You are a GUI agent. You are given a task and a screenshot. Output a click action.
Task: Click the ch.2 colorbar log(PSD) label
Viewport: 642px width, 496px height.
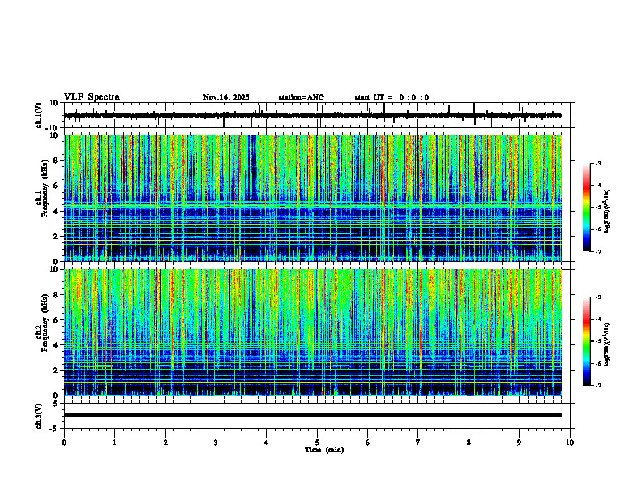[x=607, y=344]
